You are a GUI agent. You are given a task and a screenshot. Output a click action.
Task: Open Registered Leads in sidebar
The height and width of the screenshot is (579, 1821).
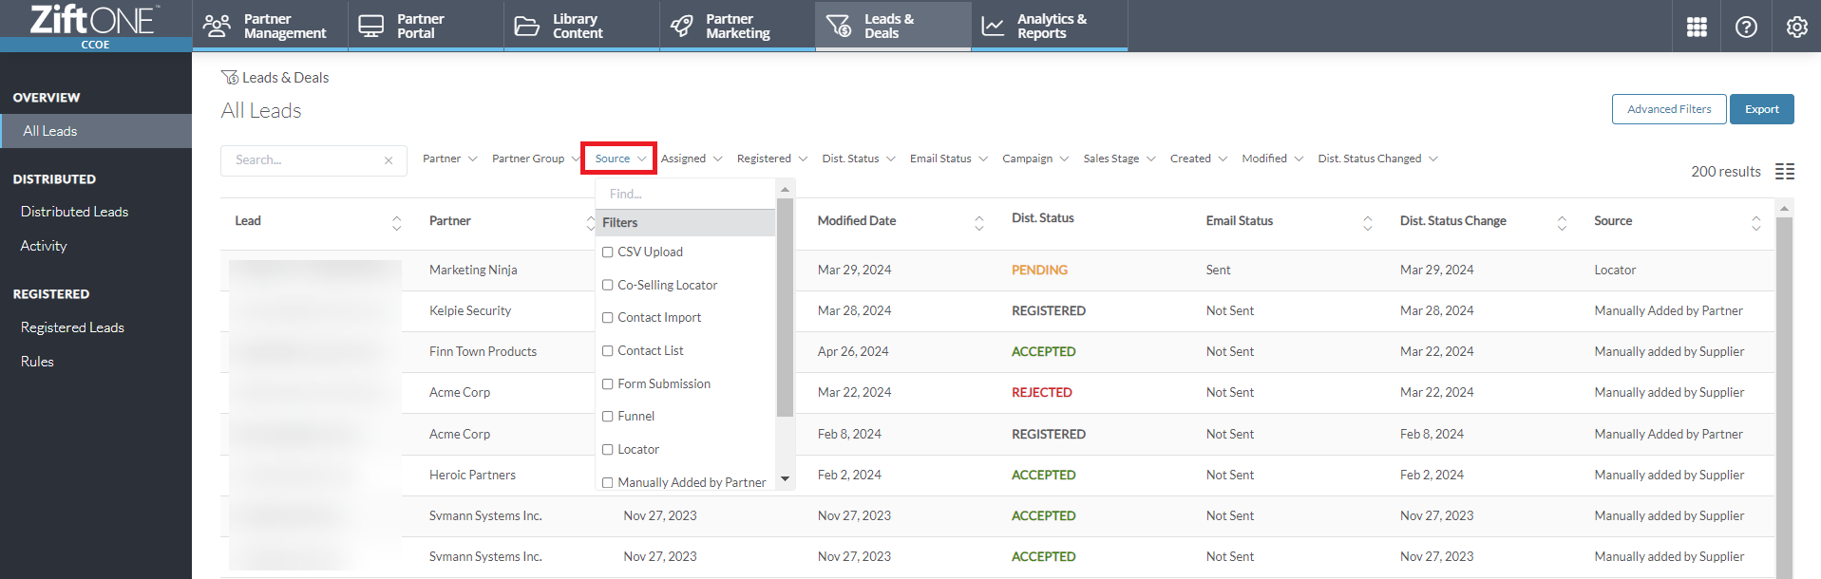(x=72, y=327)
